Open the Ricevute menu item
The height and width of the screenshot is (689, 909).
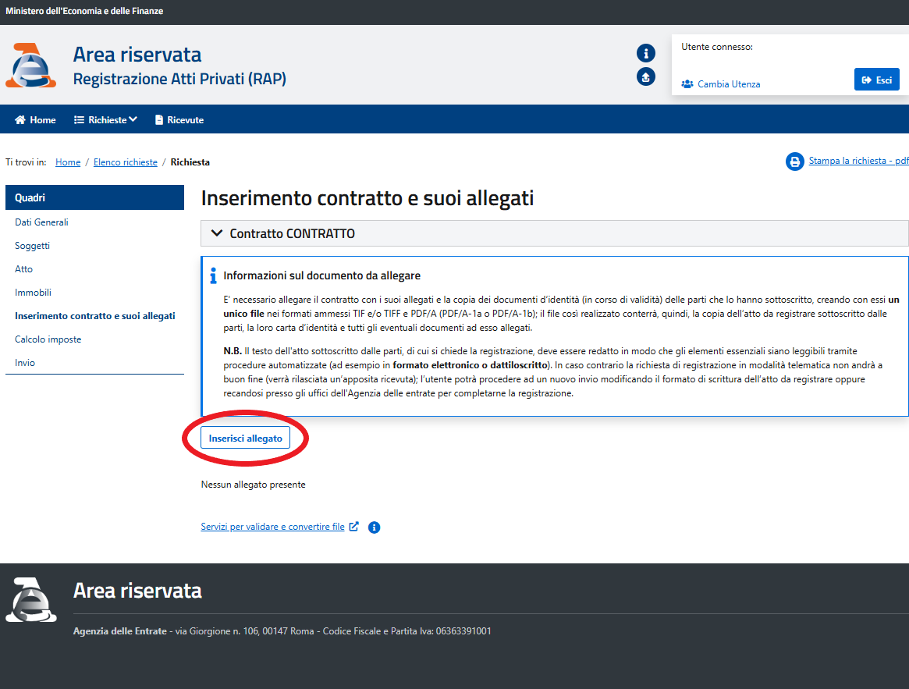[179, 120]
